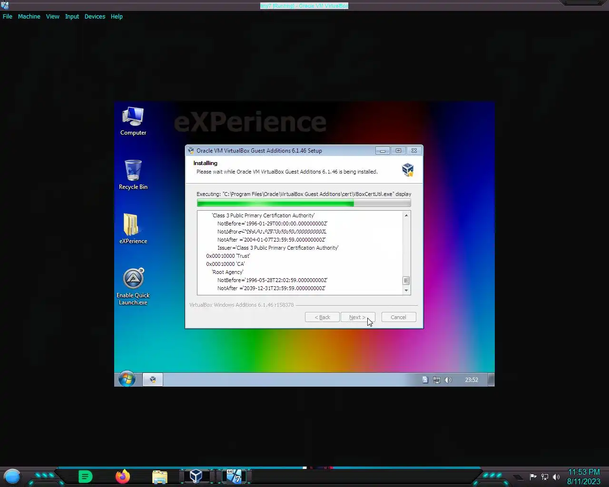The image size is (609, 487).
Task: Click NotAfter 2004-01-07 log line
Action: 272,240
